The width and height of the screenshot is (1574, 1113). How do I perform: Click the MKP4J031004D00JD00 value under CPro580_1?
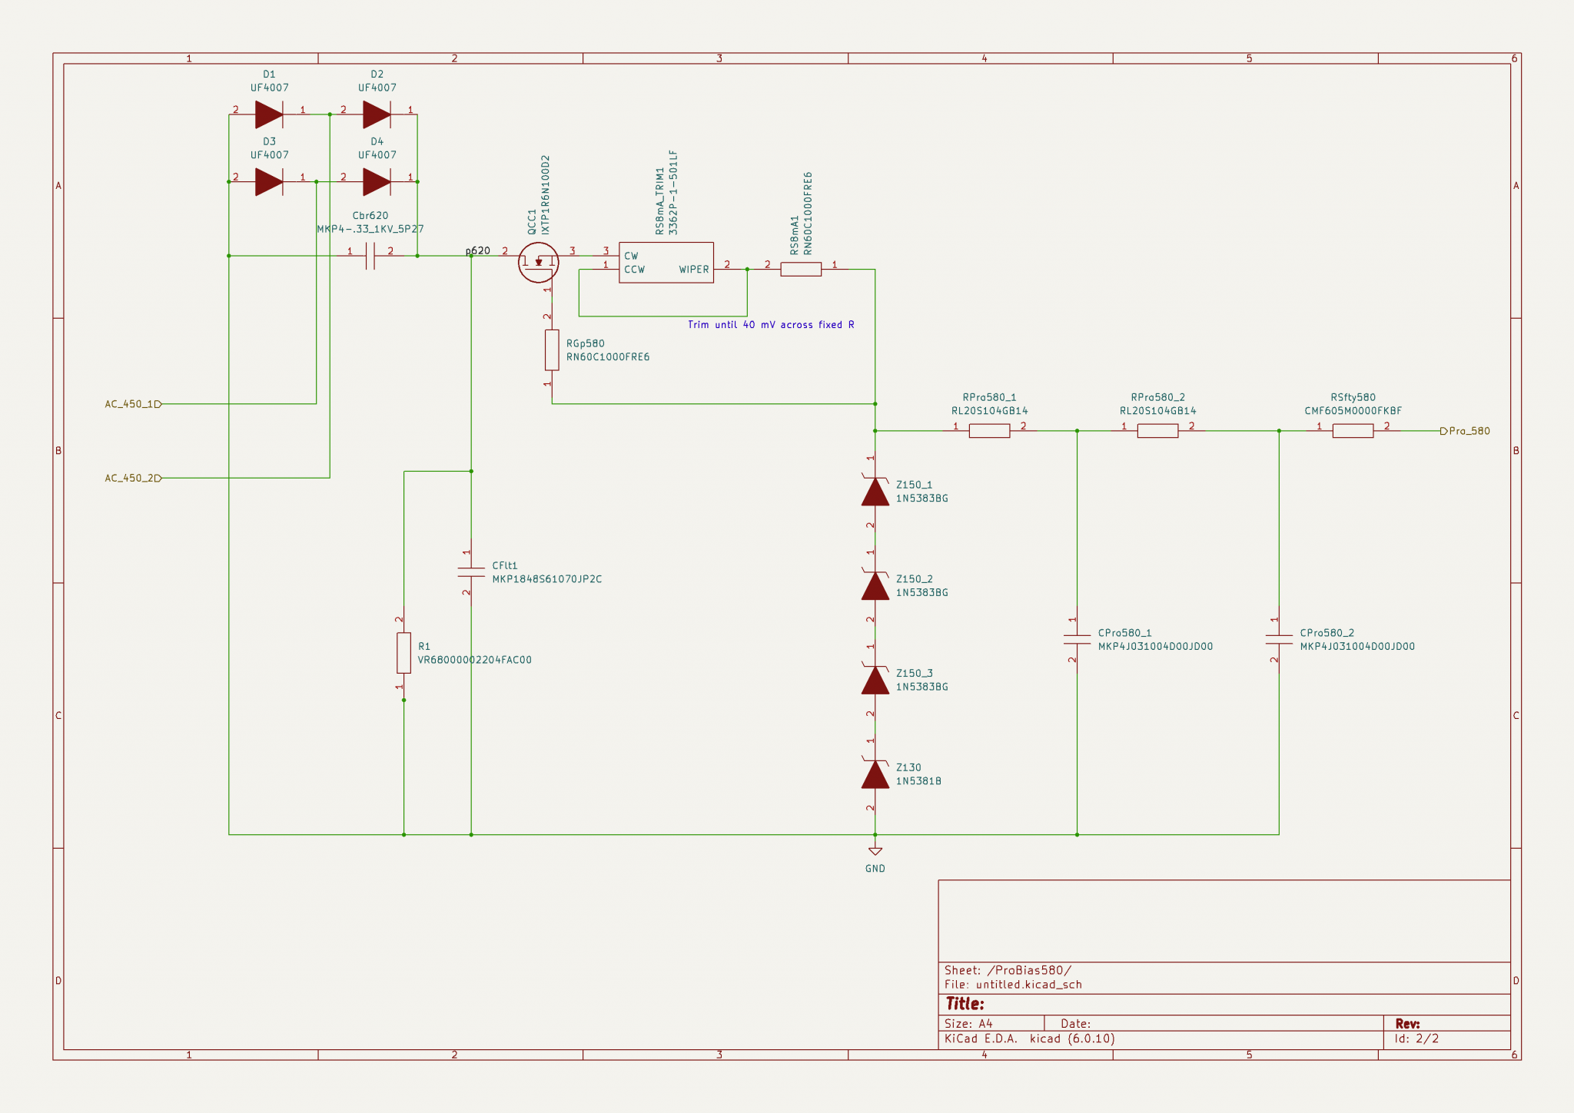coord(1155,647)
